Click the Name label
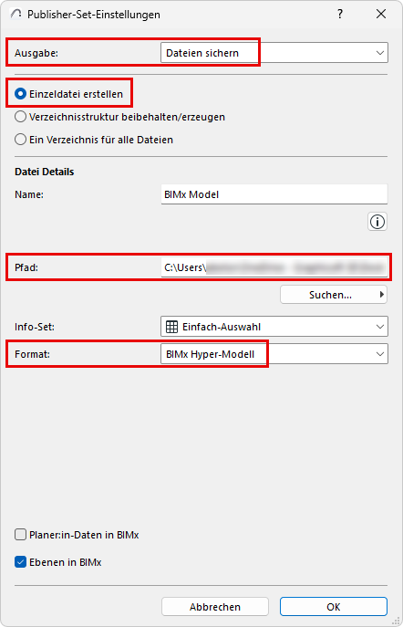The width and height of the screenshot is (403, 627). [x=29, y=194]
